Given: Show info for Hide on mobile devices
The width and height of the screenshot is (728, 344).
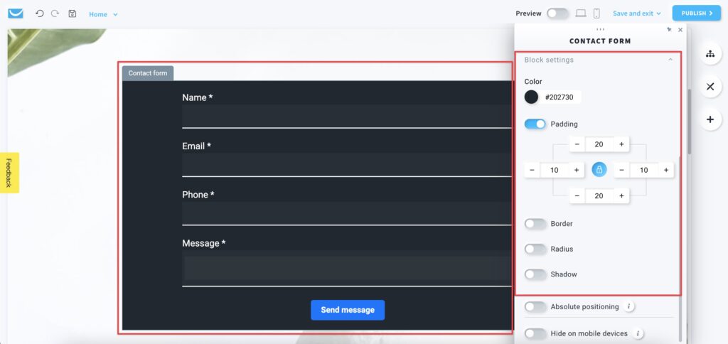Looking at the screenshot, I should [x=638, y=333].
